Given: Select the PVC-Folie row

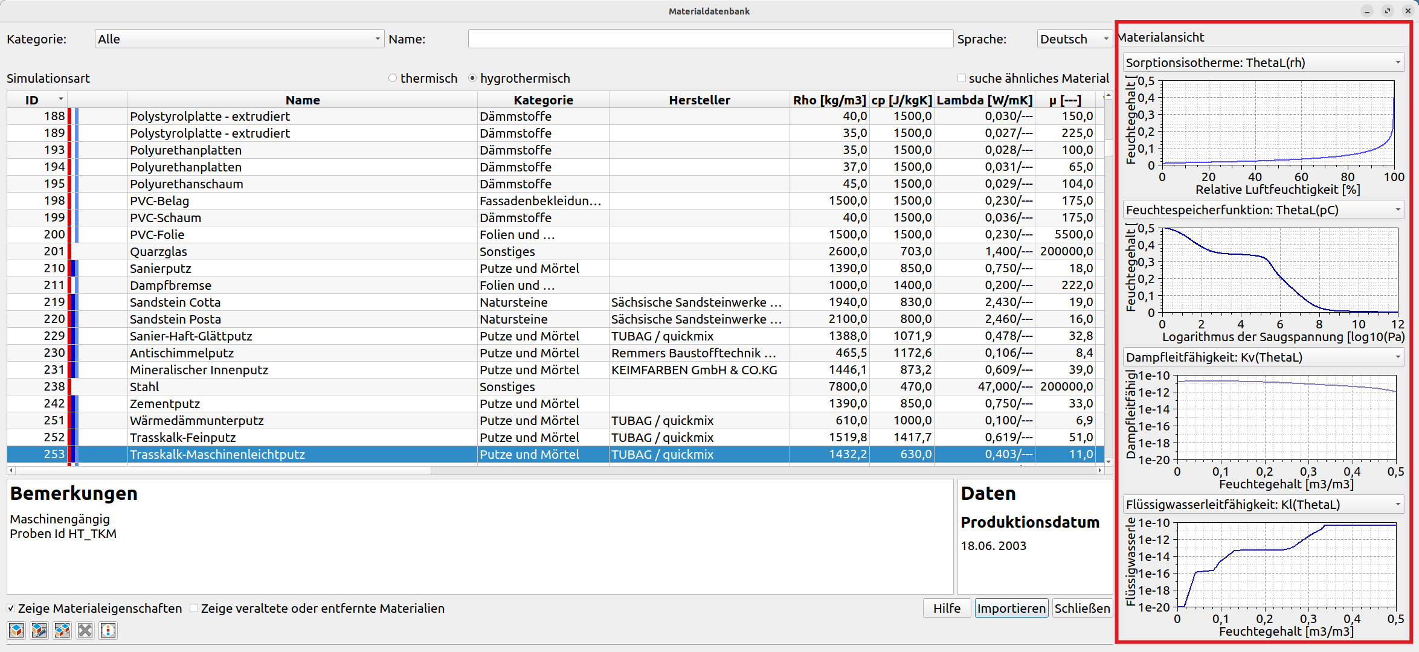Looking at the screenshot, I should [x=555, y=235].
